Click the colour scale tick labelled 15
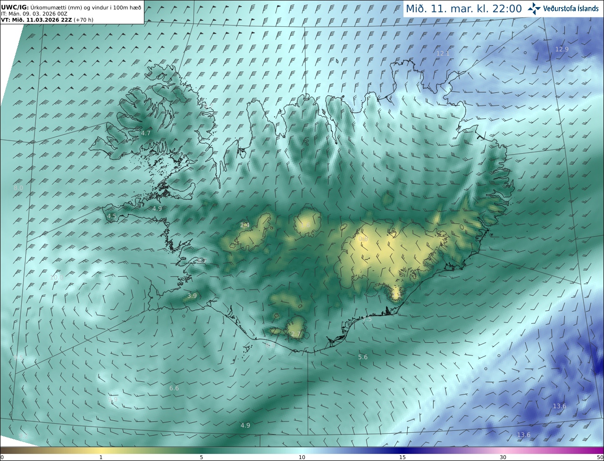 point(403,457)
